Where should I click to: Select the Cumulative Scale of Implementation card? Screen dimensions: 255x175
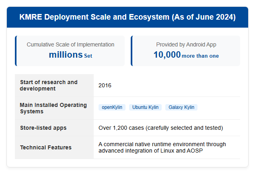pos(70,51)
